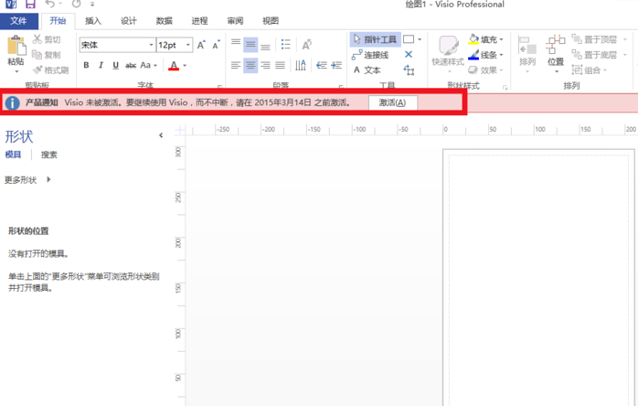Viewport: 638px width, 406px height.
Task: Toggle Bold formatting
Action: (87, 65)
